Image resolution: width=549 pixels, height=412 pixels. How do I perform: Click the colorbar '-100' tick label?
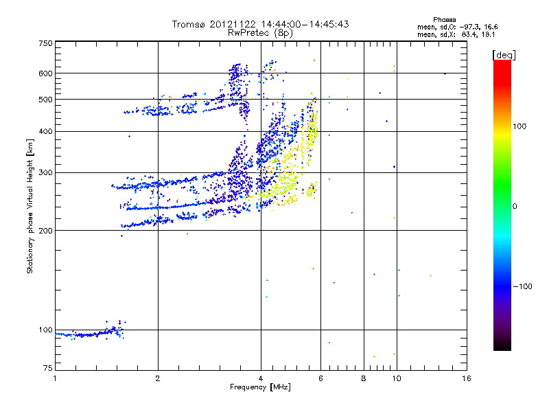click(x=522, y=286)
